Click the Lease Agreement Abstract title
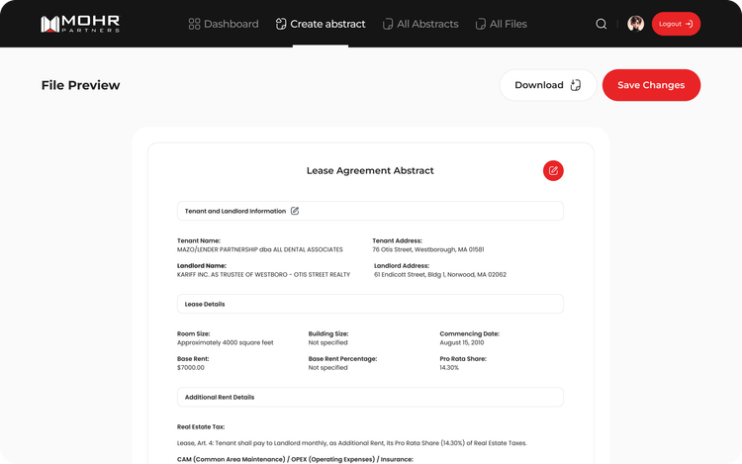The image size is (742, 464). (x=370, y=170)
